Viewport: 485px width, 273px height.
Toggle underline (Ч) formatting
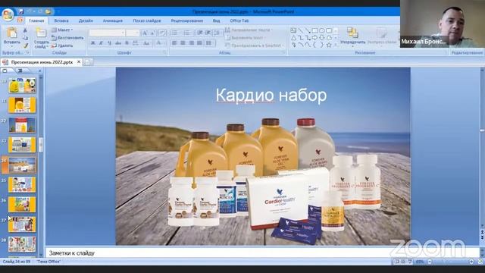(x=109, y=43)
